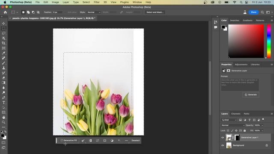Click the Intersect with selection mode icon

pyautogui.click(x=38, y=12)
